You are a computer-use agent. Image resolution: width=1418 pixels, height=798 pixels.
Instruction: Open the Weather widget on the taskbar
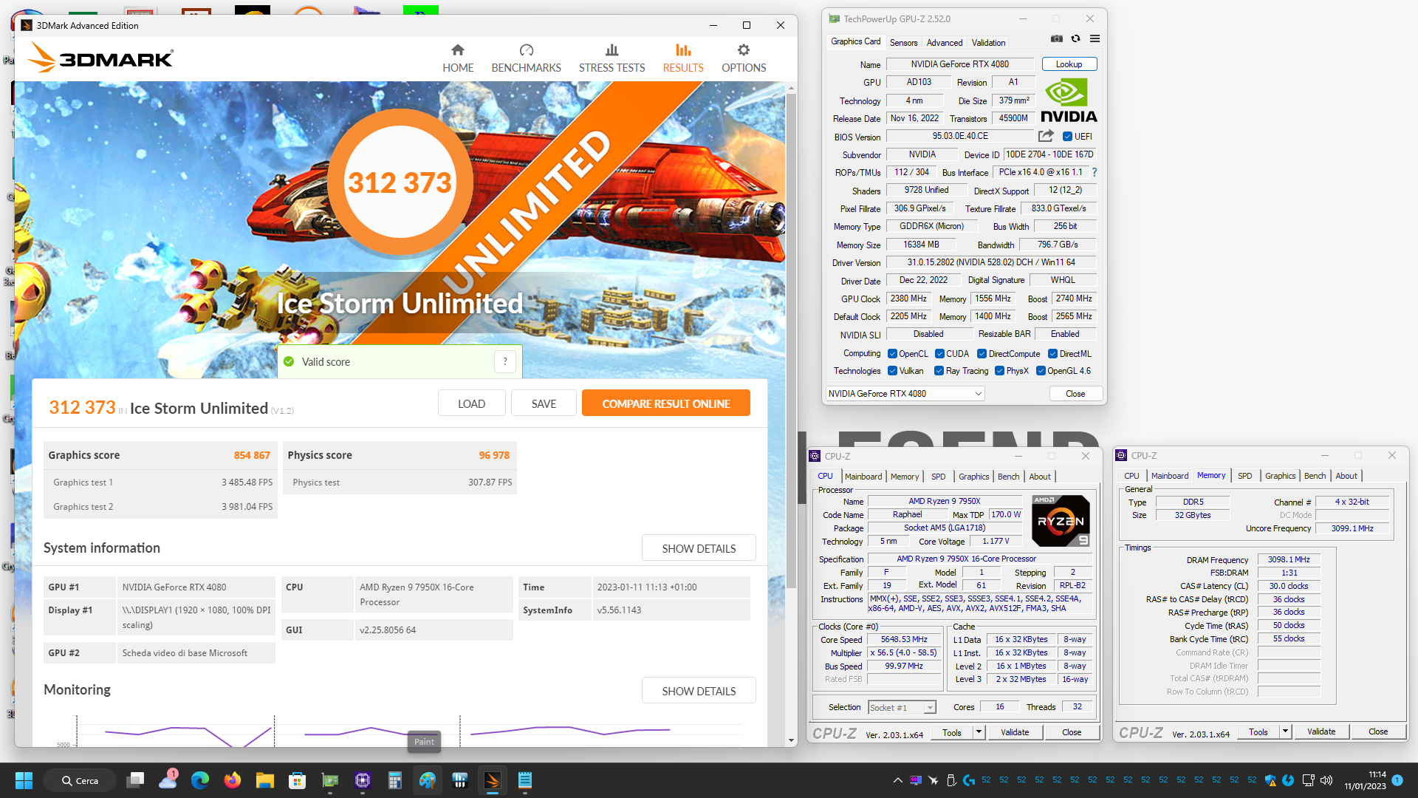click(x=168, y=780)
